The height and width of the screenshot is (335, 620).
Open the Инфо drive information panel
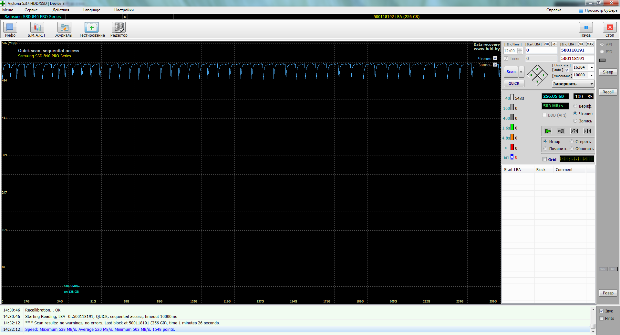[10, 30]
